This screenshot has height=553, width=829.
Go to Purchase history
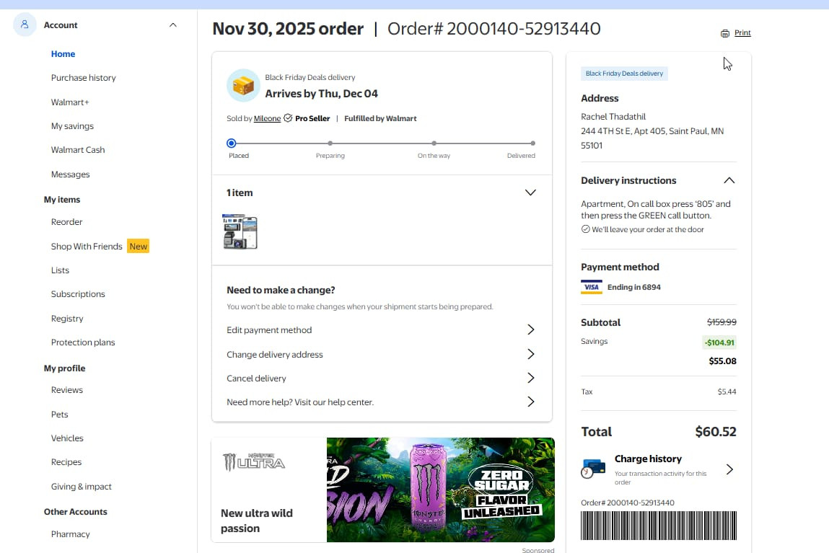click(83, 78)
